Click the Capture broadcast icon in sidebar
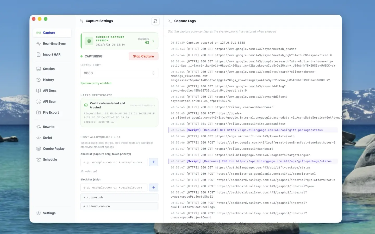The image size is (375, 234). pos(39,33)
